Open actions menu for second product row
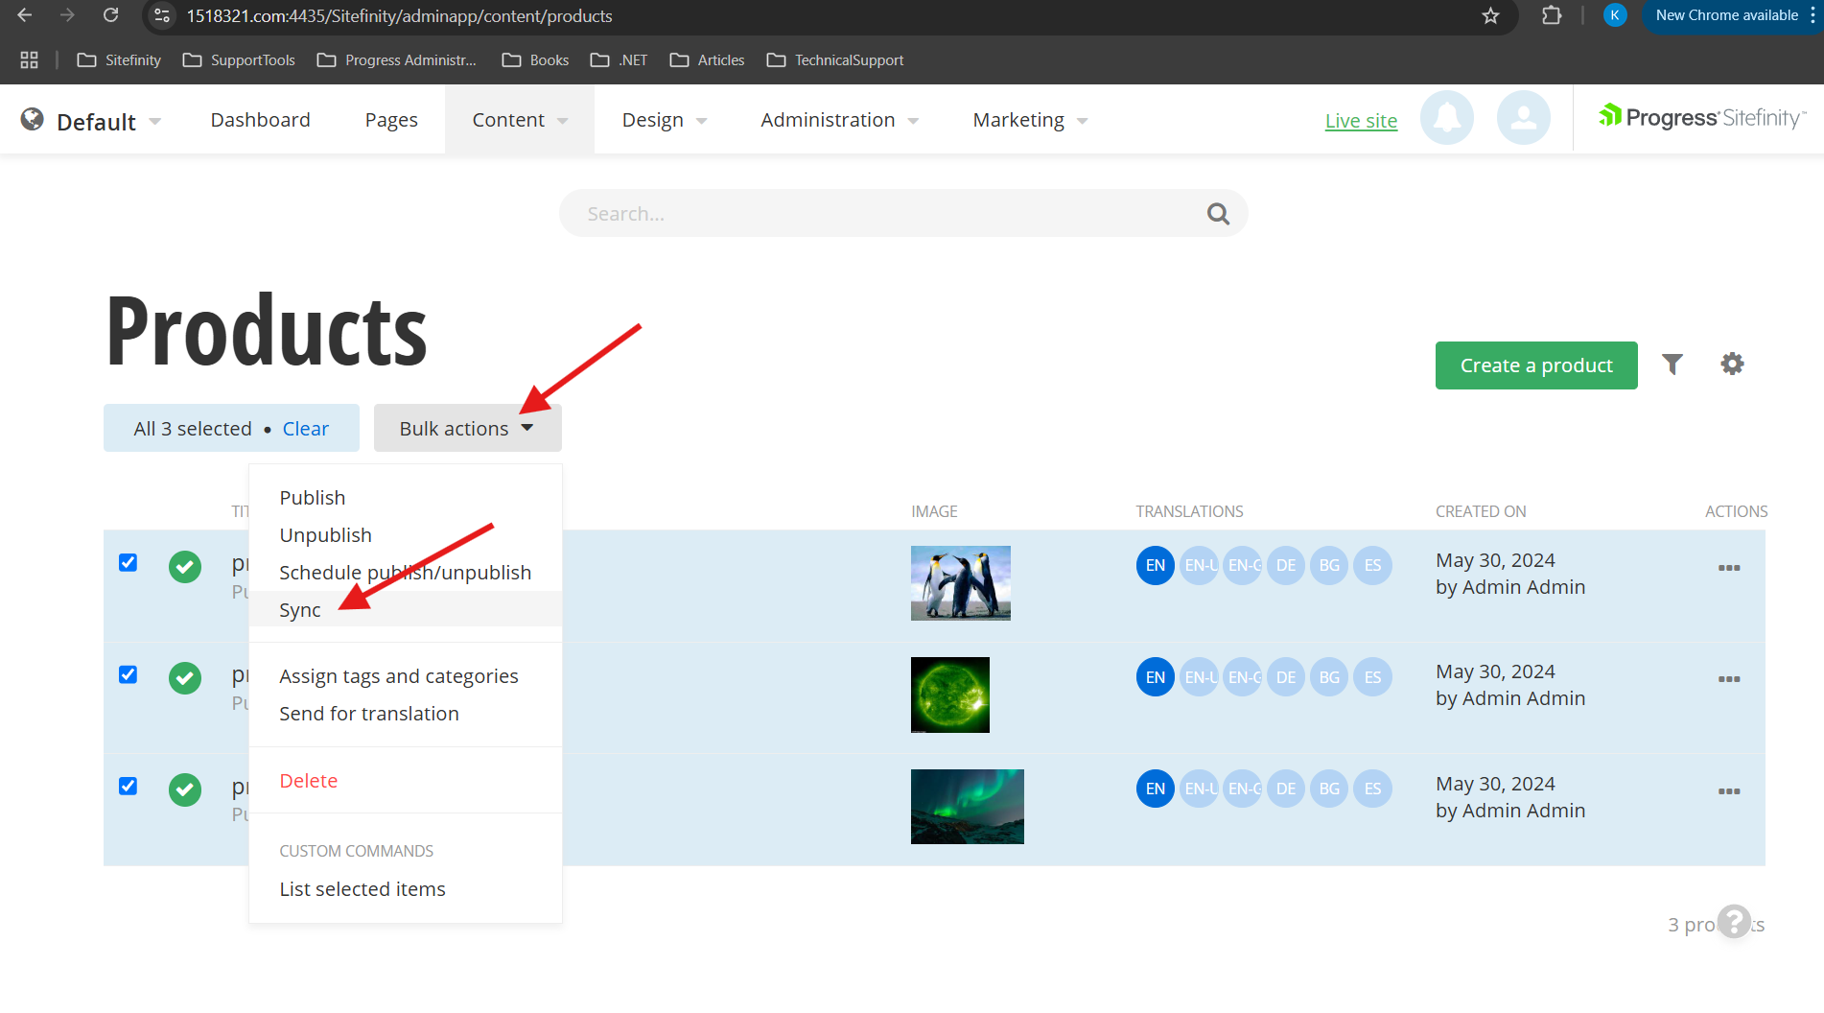The image size is (1824, 1013). tap(1729, 679)
